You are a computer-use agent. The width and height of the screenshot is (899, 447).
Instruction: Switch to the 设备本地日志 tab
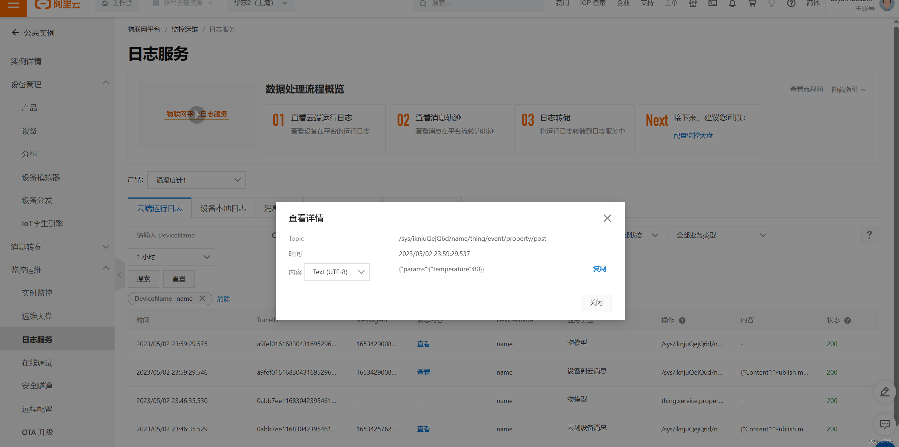(x=223, y=208)
